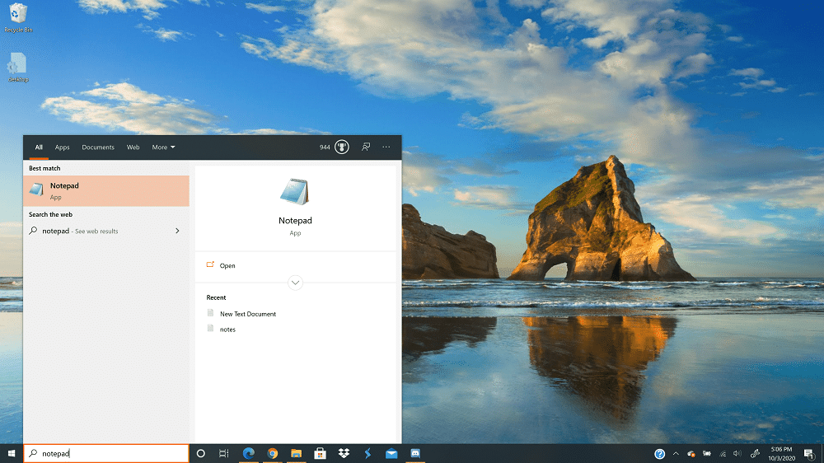Click the Windows Start button
The height and width of the screenshot is (463, 824).
tap(11, 453)
